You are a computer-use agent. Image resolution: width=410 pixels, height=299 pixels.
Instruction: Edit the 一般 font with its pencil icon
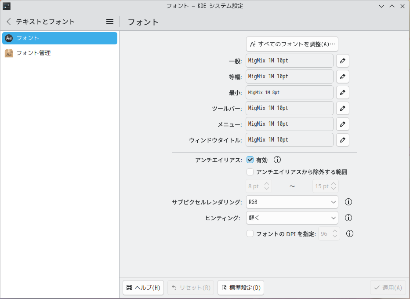(x=342, y=61)
